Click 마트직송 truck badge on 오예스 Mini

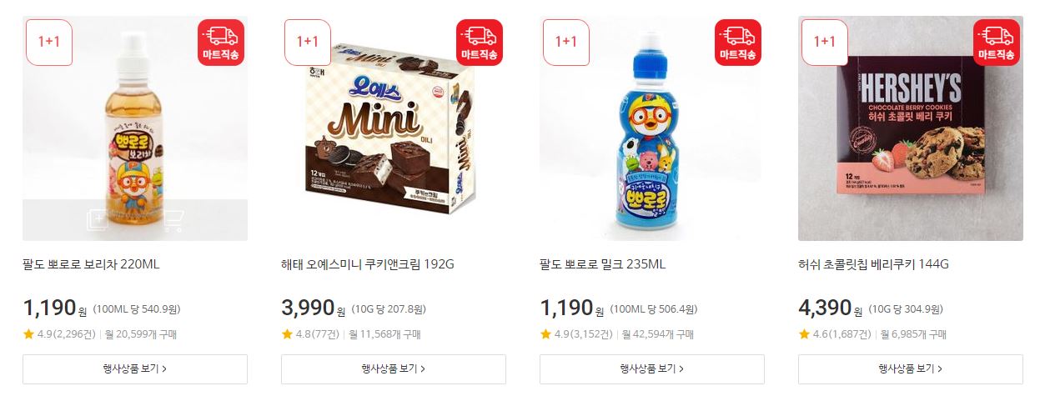[x=480, y=43]
